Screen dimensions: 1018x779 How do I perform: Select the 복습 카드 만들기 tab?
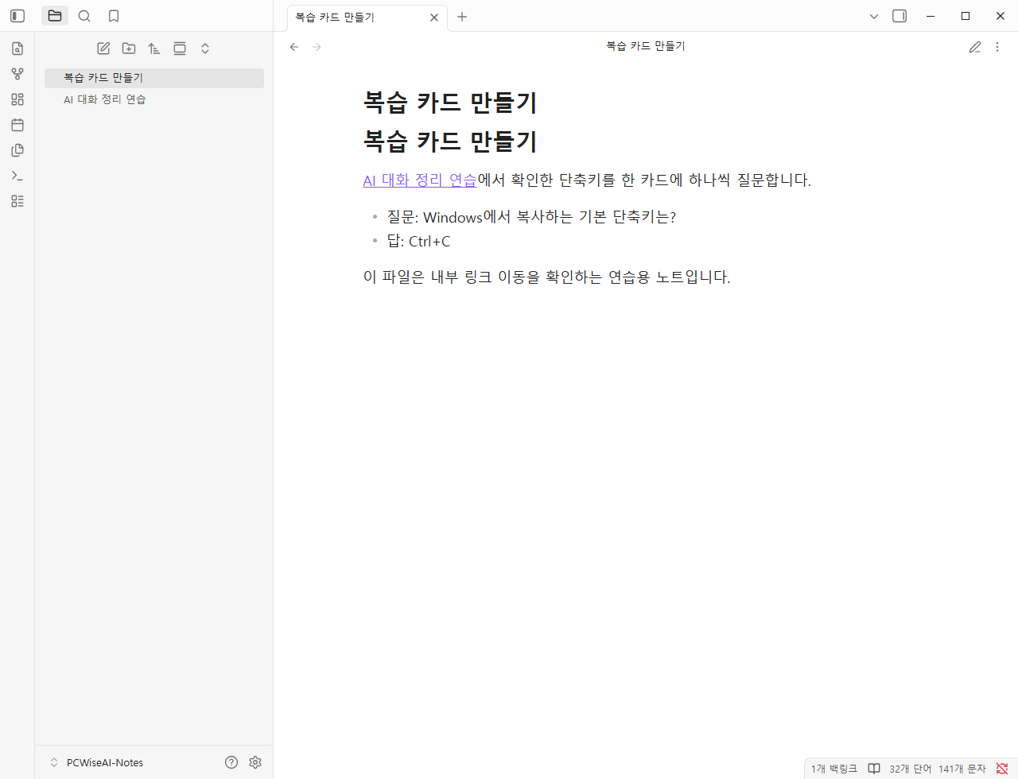[x=367, y=17]
